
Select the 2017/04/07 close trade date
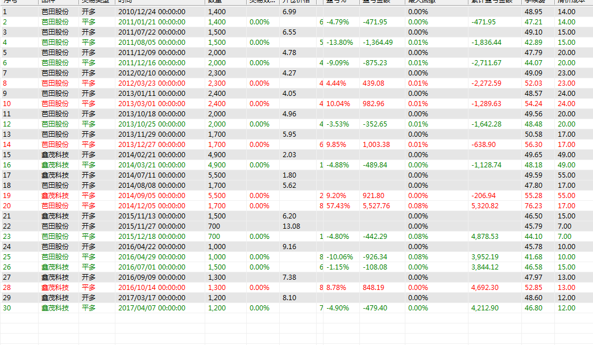click(x=151, y=308)
